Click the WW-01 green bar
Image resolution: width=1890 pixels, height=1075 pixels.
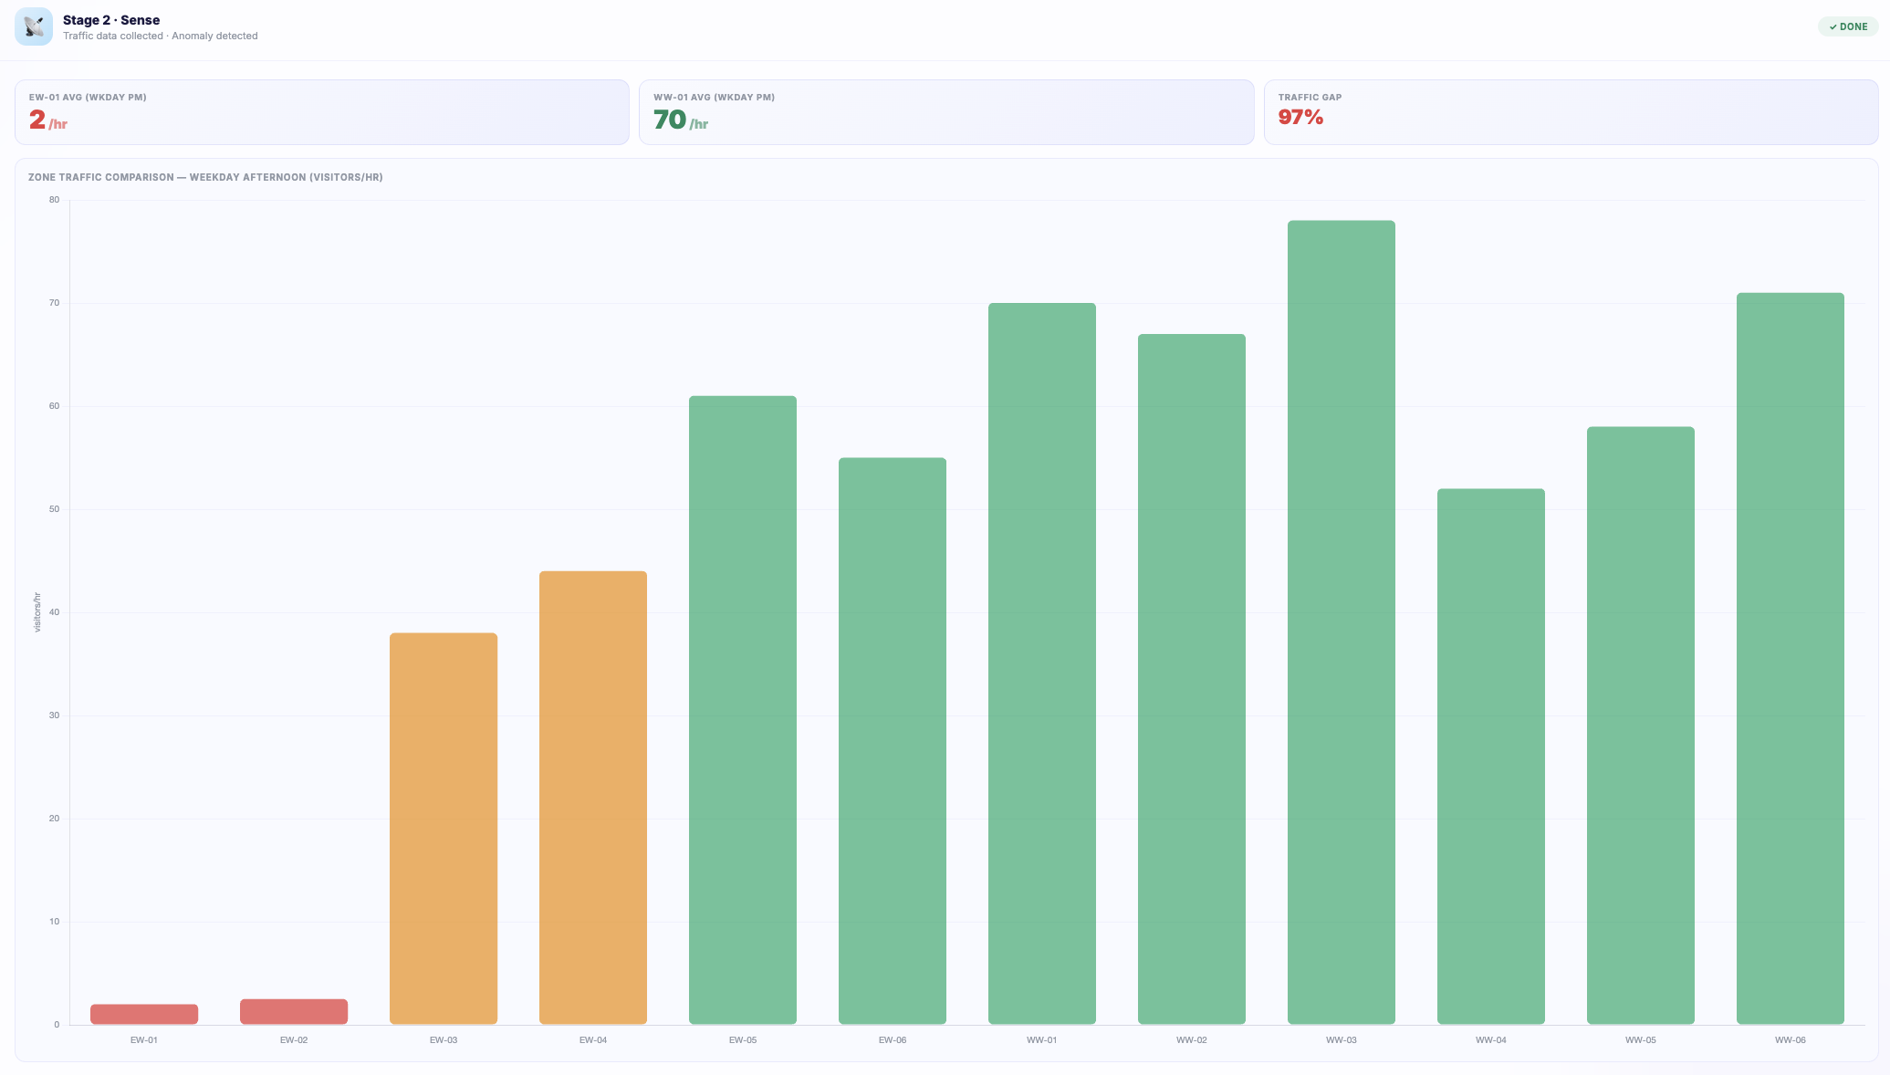coord(1042,663)
